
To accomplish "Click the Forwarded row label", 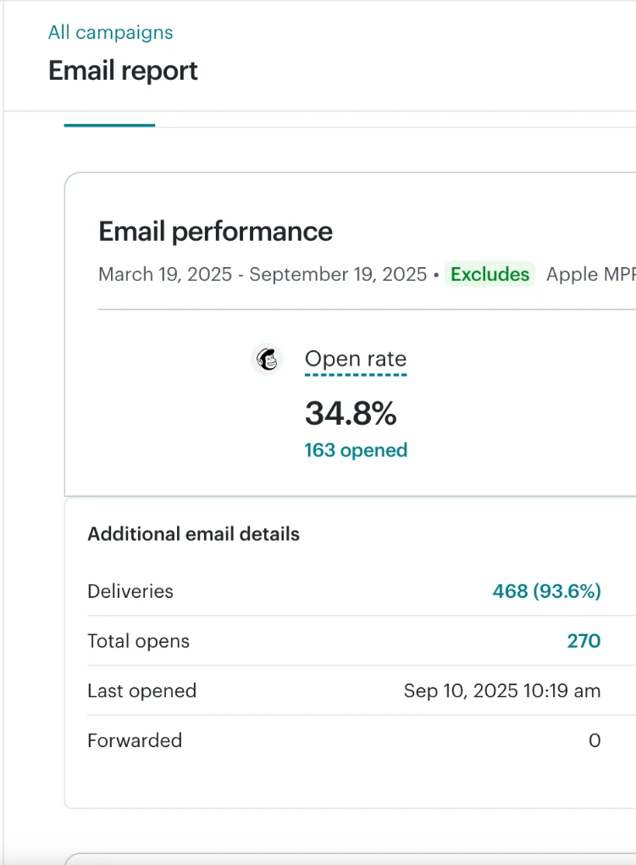I will [x=135, y=740].
